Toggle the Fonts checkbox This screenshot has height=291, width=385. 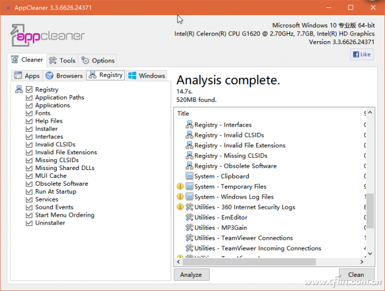29,113
